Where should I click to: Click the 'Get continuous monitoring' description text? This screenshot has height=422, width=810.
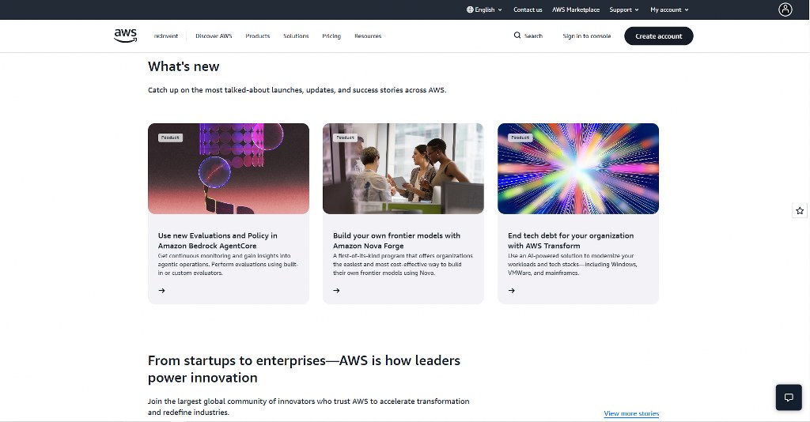click(228, 264)
